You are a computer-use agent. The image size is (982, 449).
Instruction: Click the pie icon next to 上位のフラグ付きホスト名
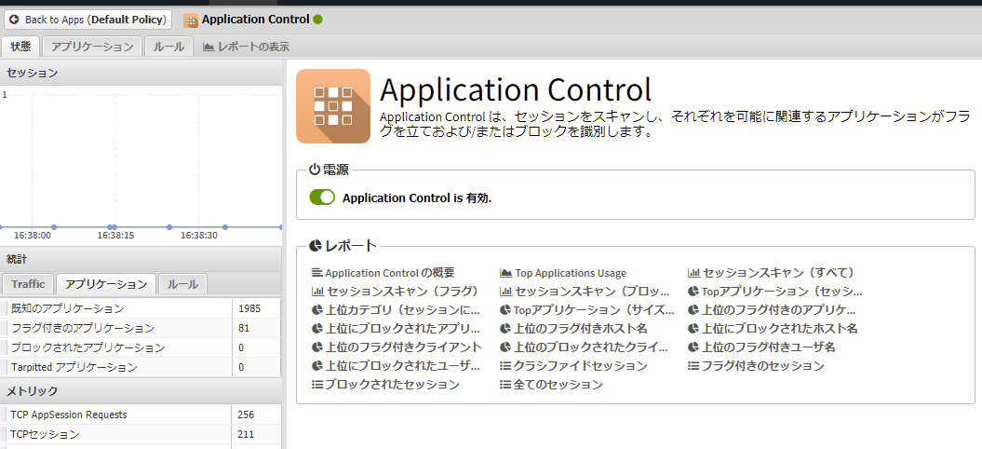pos(505,329)
